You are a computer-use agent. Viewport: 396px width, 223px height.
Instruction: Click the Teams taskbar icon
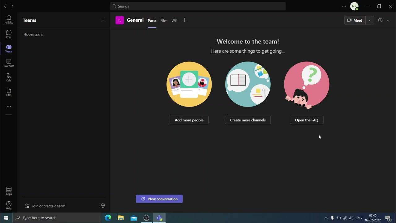pos(159,218)
